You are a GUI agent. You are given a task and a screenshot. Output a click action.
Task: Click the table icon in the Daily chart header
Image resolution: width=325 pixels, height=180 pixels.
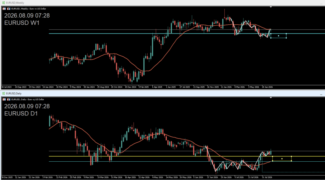pyautogui.click(x=4, y=99)
